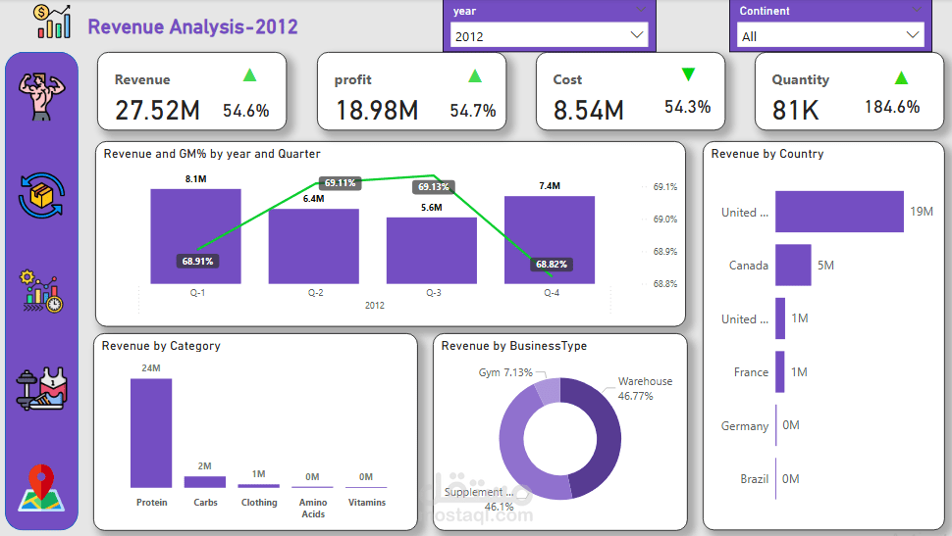Click the Vitamins category label
The image size is (952, 536).
367,502
